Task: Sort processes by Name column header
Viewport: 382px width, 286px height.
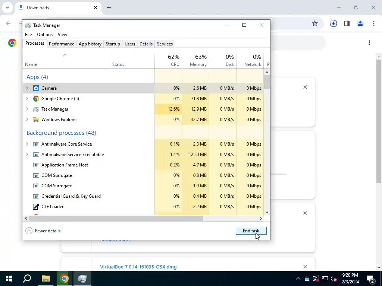Action: click(66, 60)
